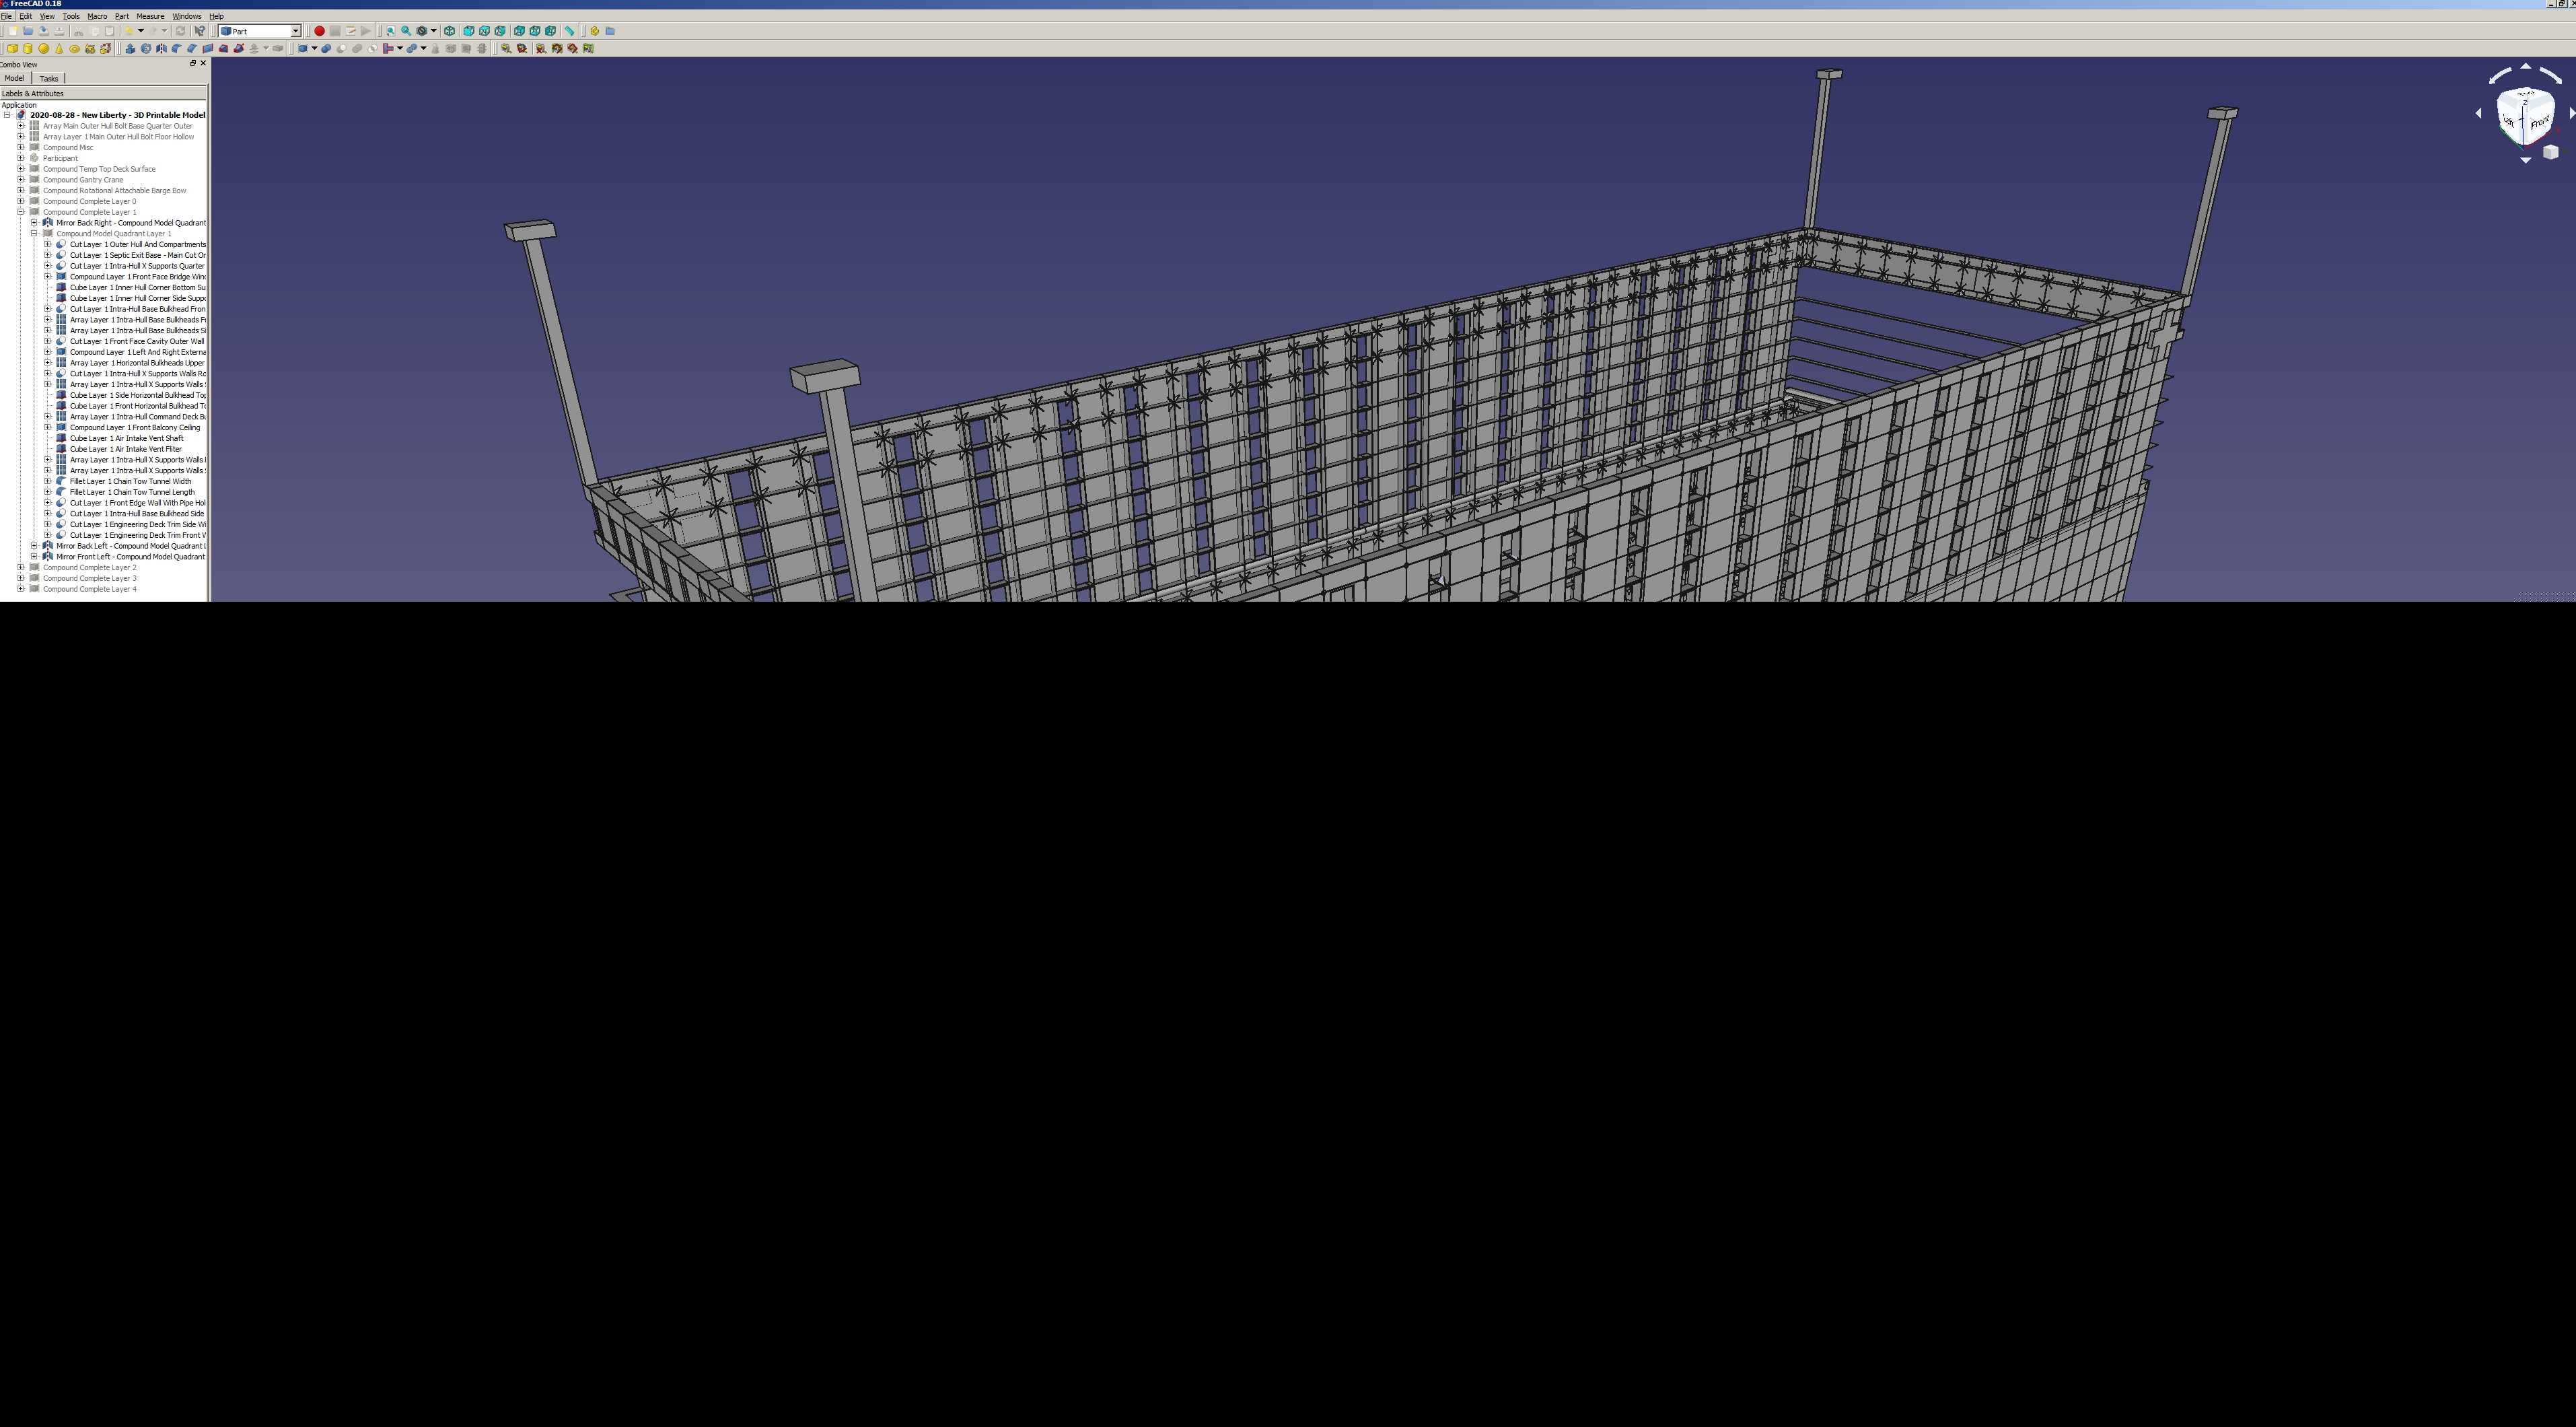Rotate view using navigation cube up arrow
The height and width of the screenshot is (1427, 2576).
pos(2526,67)
